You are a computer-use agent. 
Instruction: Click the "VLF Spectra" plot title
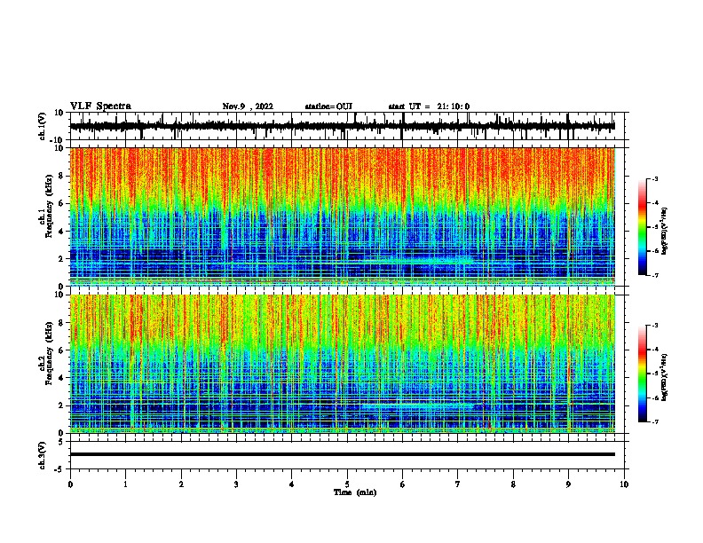pos(100,106)
